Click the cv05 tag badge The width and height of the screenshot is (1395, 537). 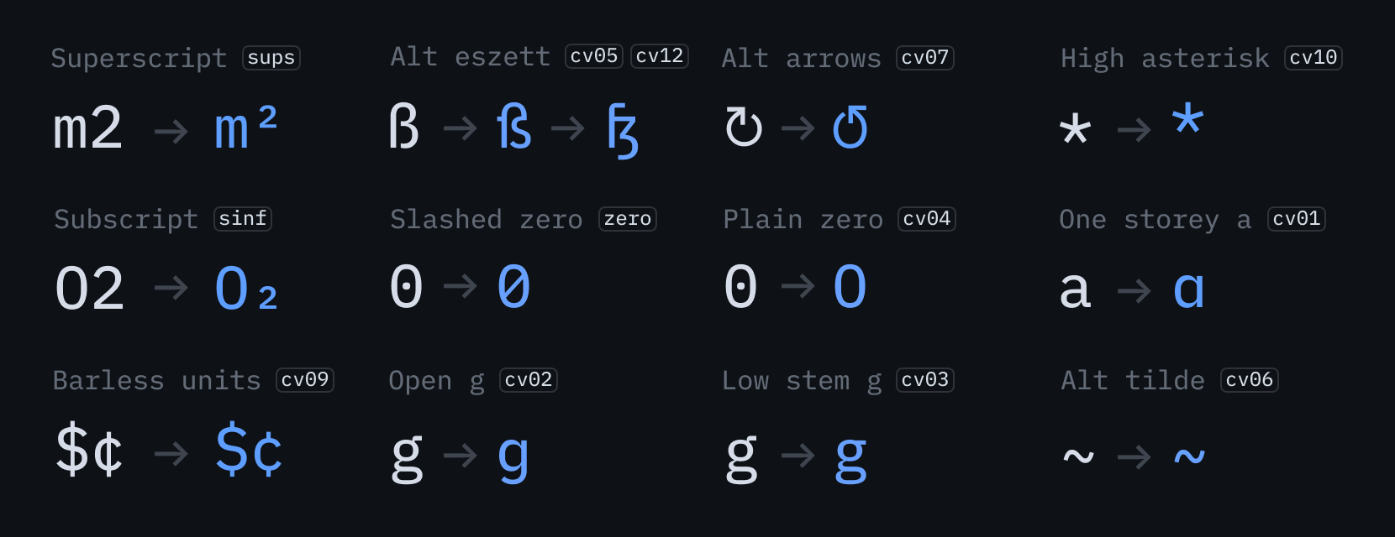point(594,56)
